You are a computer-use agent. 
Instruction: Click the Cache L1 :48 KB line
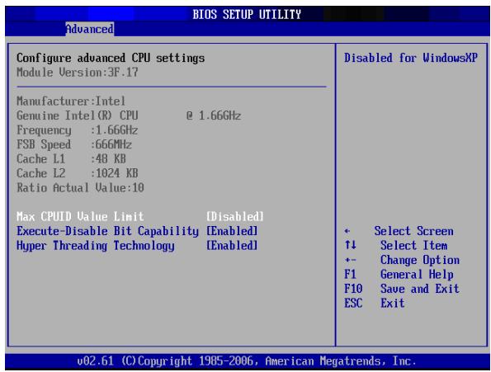pos(71,159)
